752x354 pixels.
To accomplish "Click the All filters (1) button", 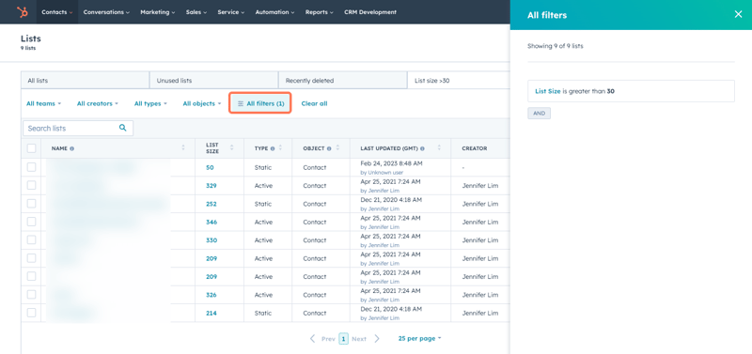I will 260,103.
